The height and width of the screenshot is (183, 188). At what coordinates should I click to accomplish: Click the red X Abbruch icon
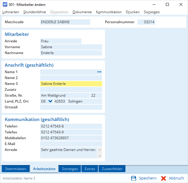point(164,178)
